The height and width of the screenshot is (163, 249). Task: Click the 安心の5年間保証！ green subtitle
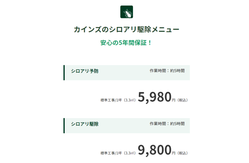[126, 43]
